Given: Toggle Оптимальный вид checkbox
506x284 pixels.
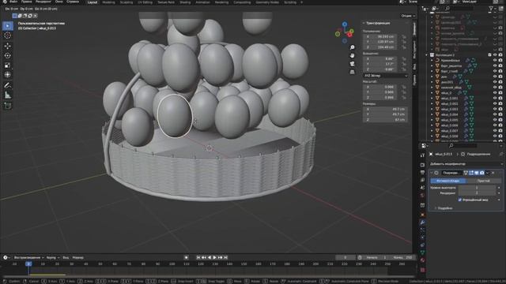Looking at the screenshot, I should [460, 200].
